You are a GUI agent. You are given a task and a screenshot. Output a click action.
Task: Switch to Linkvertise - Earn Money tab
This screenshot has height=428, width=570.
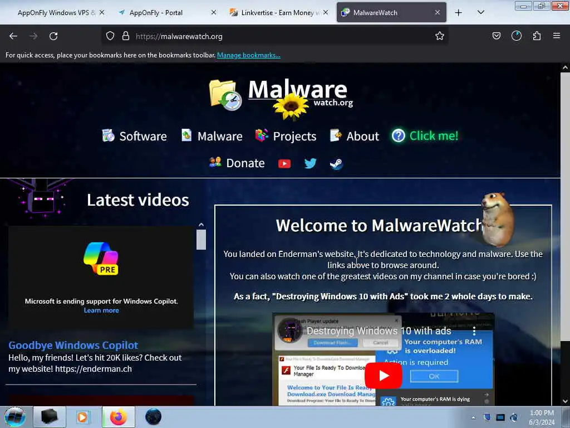279,13
